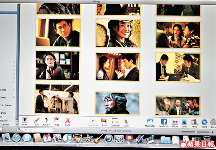Open Time Machine from the Dock
Screen dimensions: 216x150
109,139
